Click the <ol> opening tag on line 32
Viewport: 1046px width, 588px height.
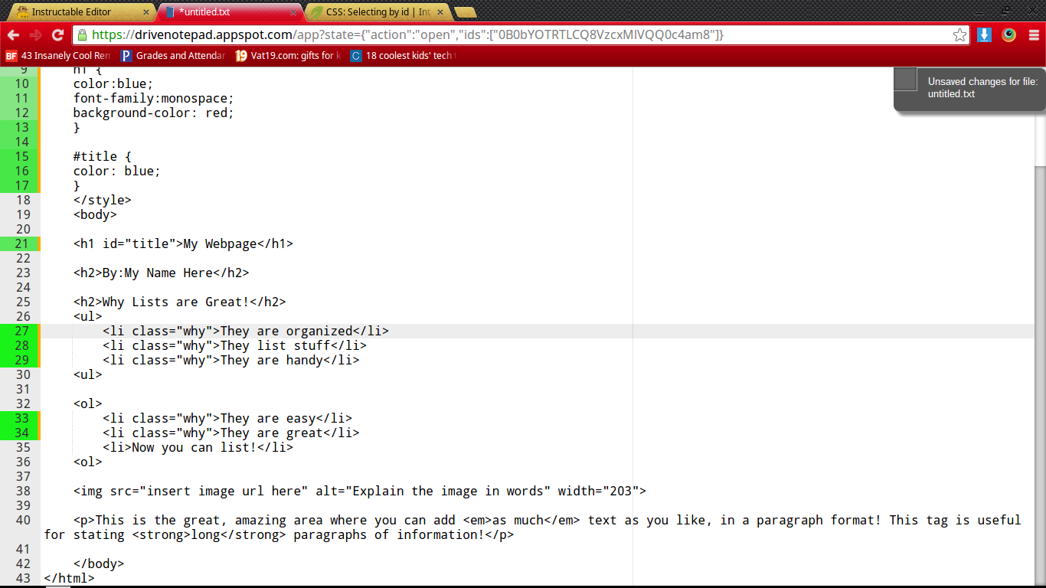click(x=88, y=403)
